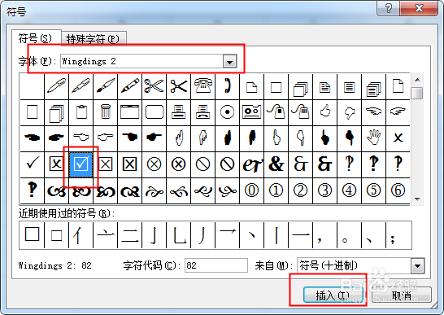The image size is (444, 315).
Task: Select the thin prohibition circle symbol
Action: pyautogui.click(x=203, y=164)
